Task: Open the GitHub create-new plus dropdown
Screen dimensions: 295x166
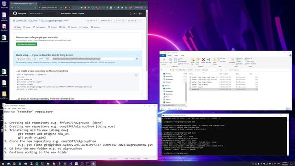Action: [x=135, y=13]
